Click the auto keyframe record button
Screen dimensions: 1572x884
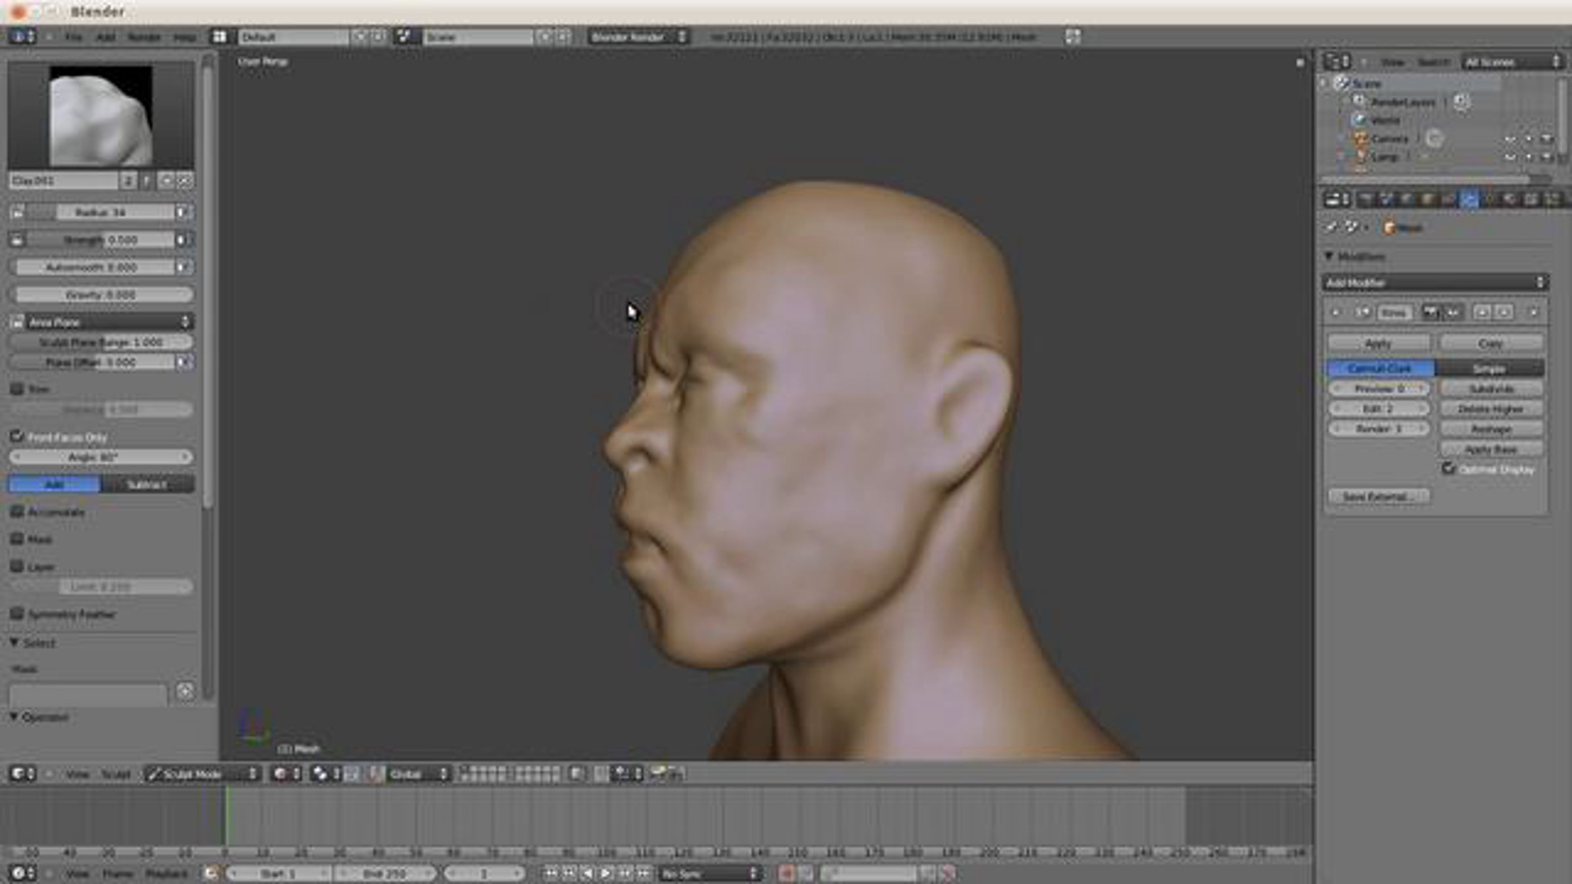click(x=787, y=873)
